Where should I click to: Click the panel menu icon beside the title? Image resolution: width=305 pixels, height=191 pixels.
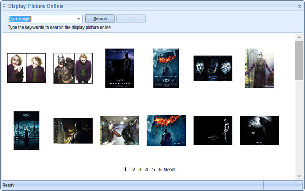(x=4, y=6)
